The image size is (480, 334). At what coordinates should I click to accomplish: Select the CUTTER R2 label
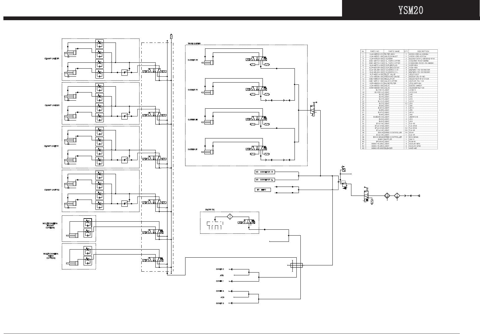(193, 60)
